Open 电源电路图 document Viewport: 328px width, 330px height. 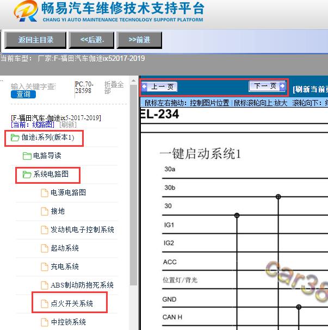coord(68,192)
